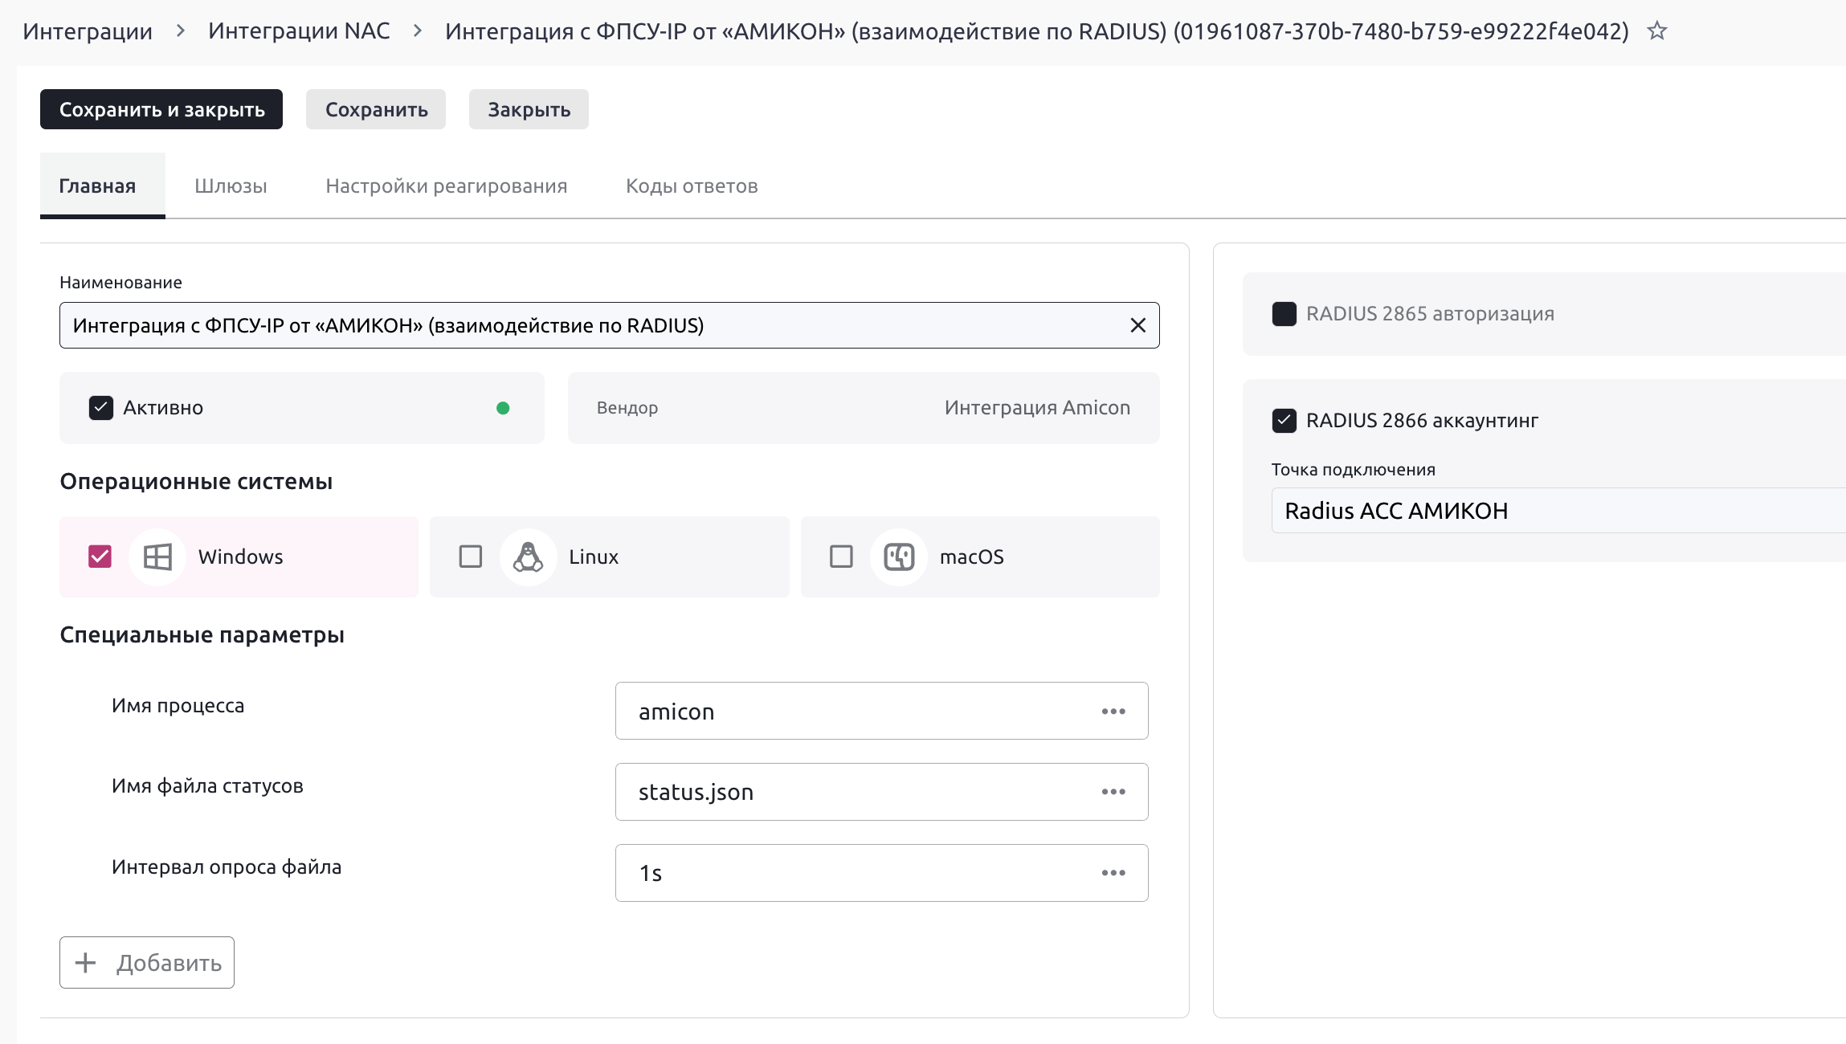This screenshot has width=1846, height=1044.
Task: Uncheck the Активно checkbox
Action: [101, 408]
